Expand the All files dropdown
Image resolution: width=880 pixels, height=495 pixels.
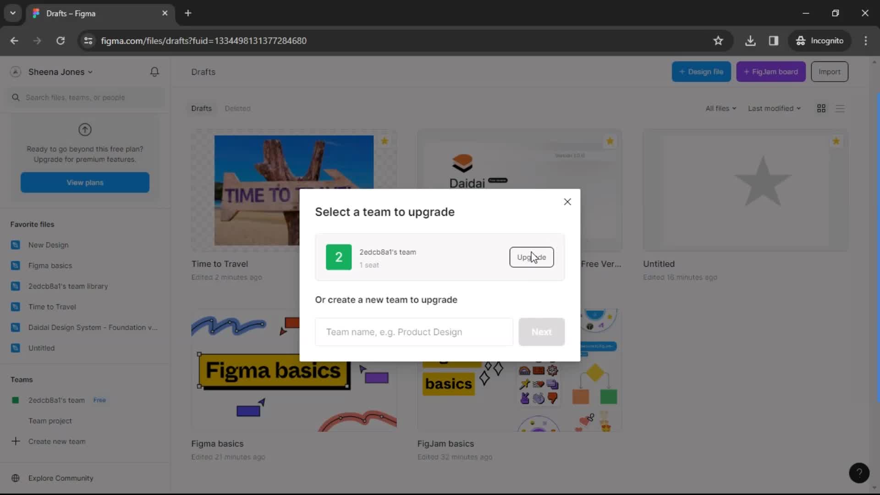(x=720, y=108)
